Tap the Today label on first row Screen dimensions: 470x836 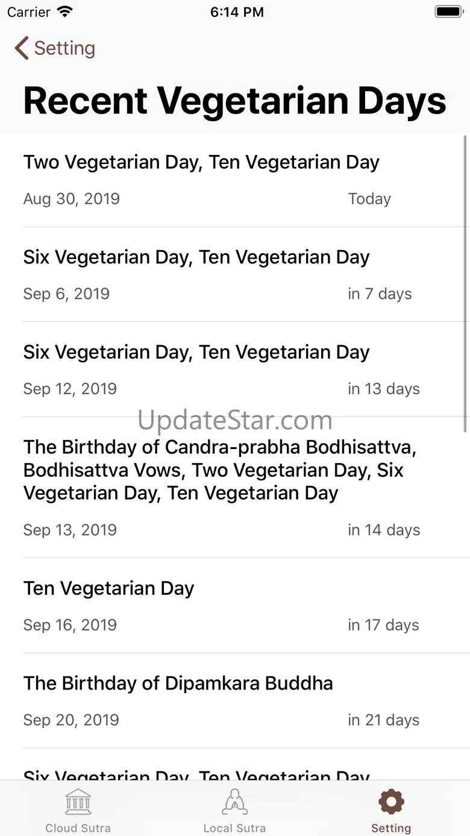point(369,199)
